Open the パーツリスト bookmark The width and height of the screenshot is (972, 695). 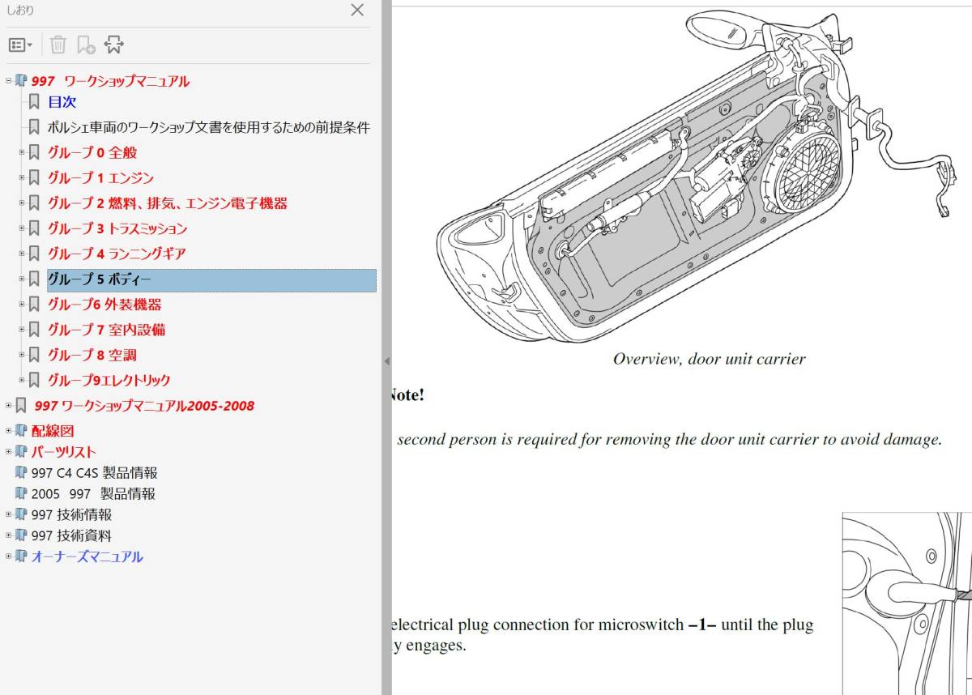coord(63,452)
